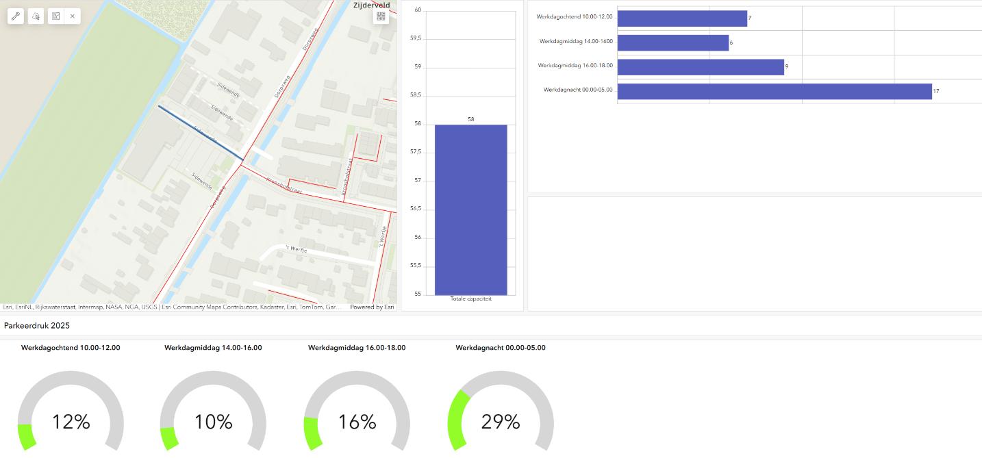Click the Zijderveld place label on map
Image resolution: width=982 pixels, height=458 pixels.
pos(371,5)
